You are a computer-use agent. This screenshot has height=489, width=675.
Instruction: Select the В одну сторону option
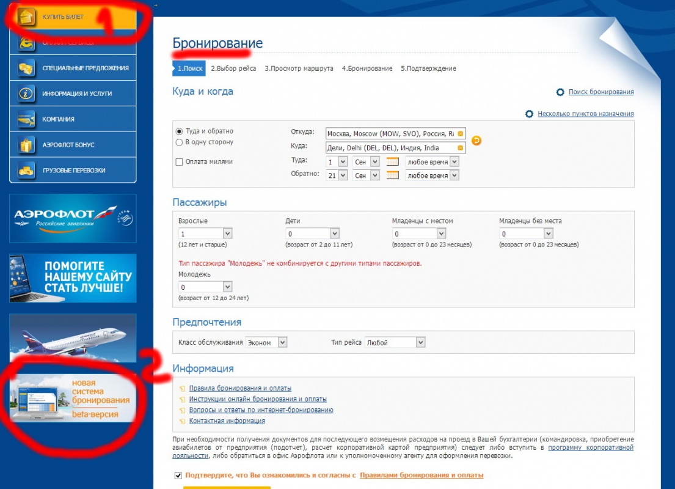tap(179, 142)
